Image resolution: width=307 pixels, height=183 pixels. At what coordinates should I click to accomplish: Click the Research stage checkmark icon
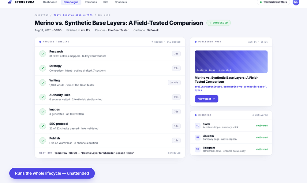click(x=43, y=54)
